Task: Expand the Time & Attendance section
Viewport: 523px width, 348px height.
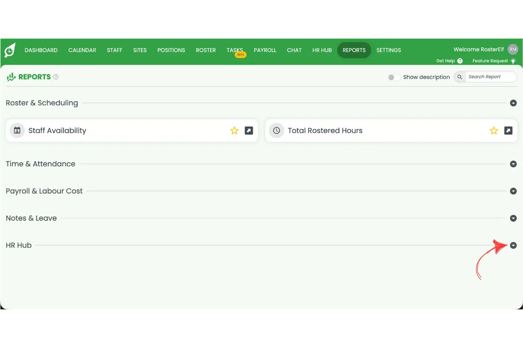Action: pyautogui.click(x=513, y=164)
